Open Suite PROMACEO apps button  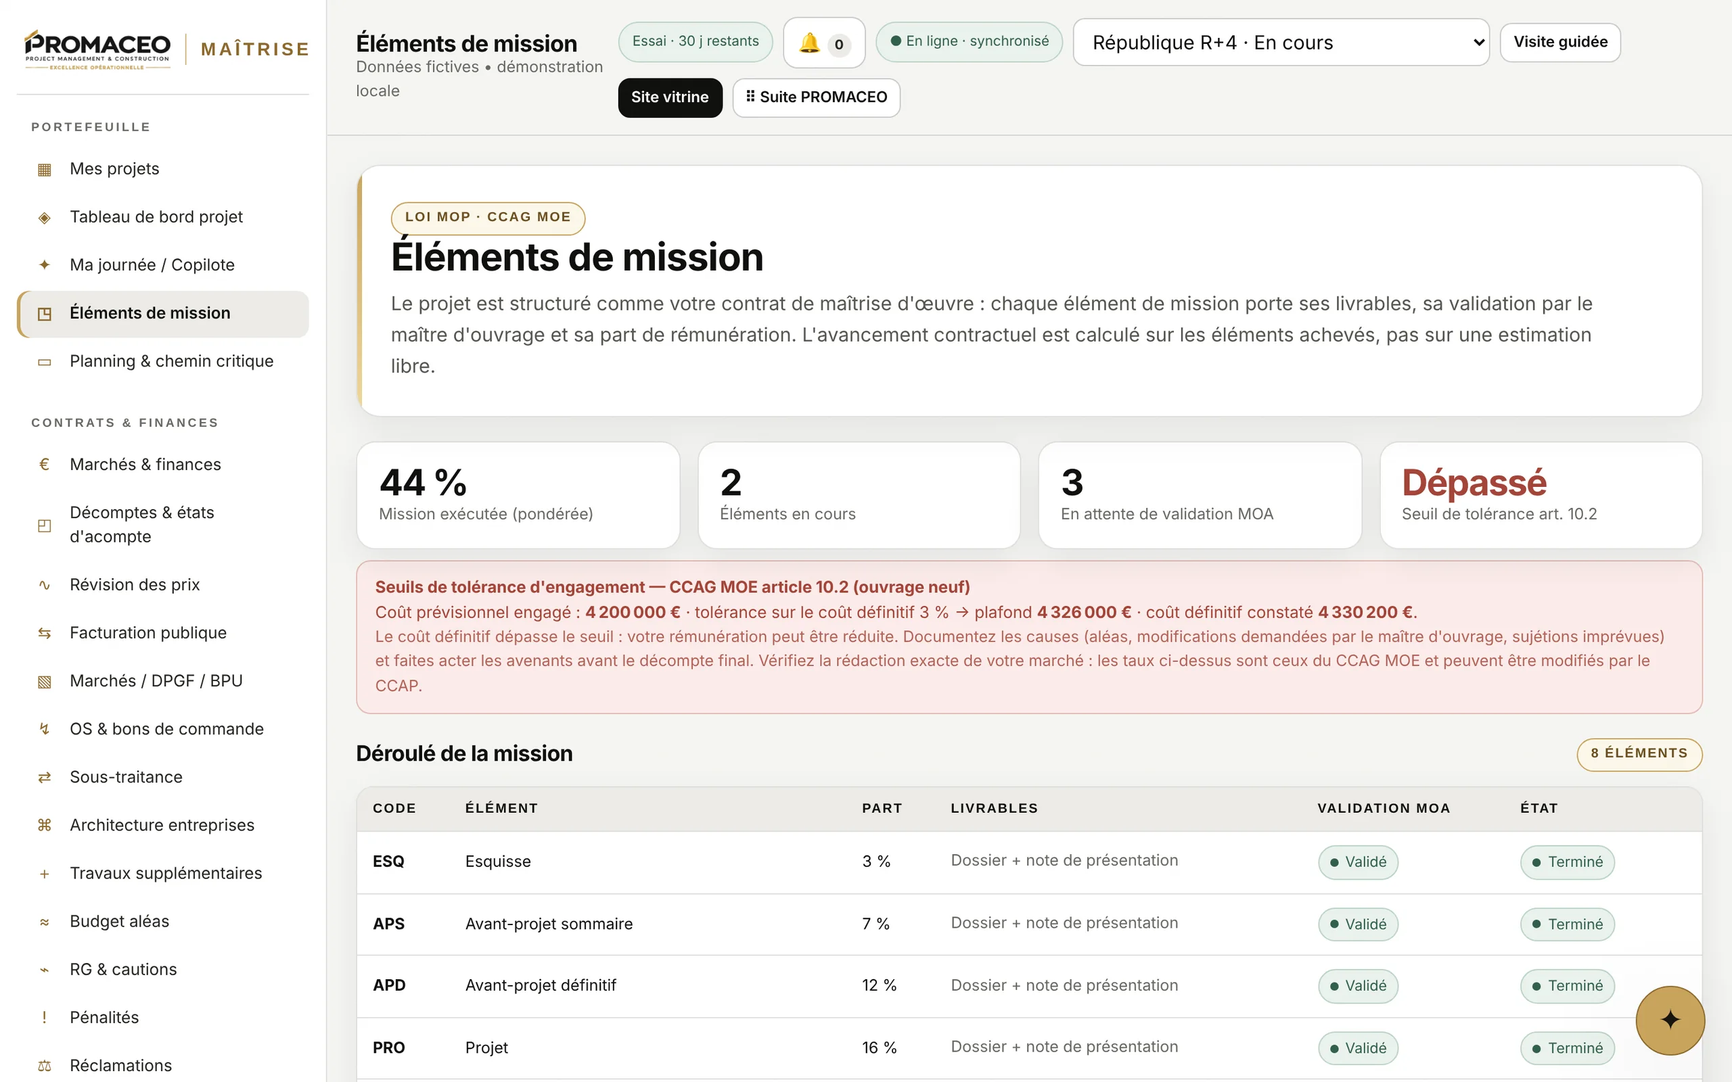click(x=816, y=97)
